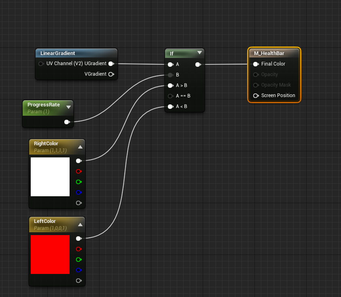Click the 'Param (1,0,0,1)' text
Viewport: 341px width, 297px height.
pos(50,228)
